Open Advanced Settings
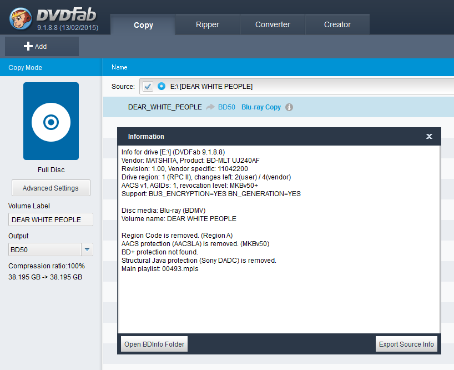Screen dimensions: 454x370 [x=51, y=188]
